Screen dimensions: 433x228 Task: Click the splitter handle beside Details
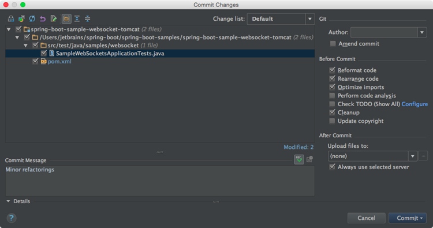pyautogui.click(x=216, y=202)
